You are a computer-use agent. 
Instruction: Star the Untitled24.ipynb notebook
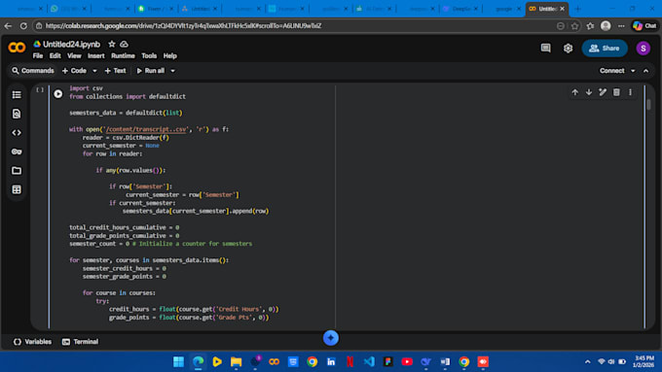point(111,44)
